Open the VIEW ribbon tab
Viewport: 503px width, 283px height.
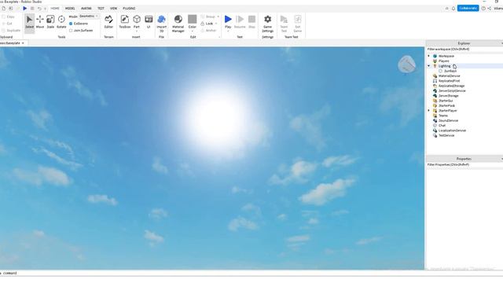[113, 9]
